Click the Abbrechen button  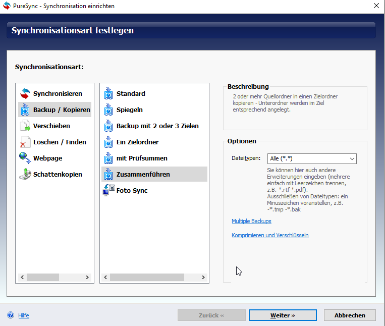click(350, 315)
